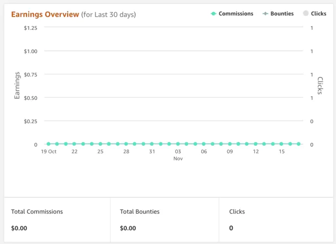Click the Nov month label

pos(178,158)
